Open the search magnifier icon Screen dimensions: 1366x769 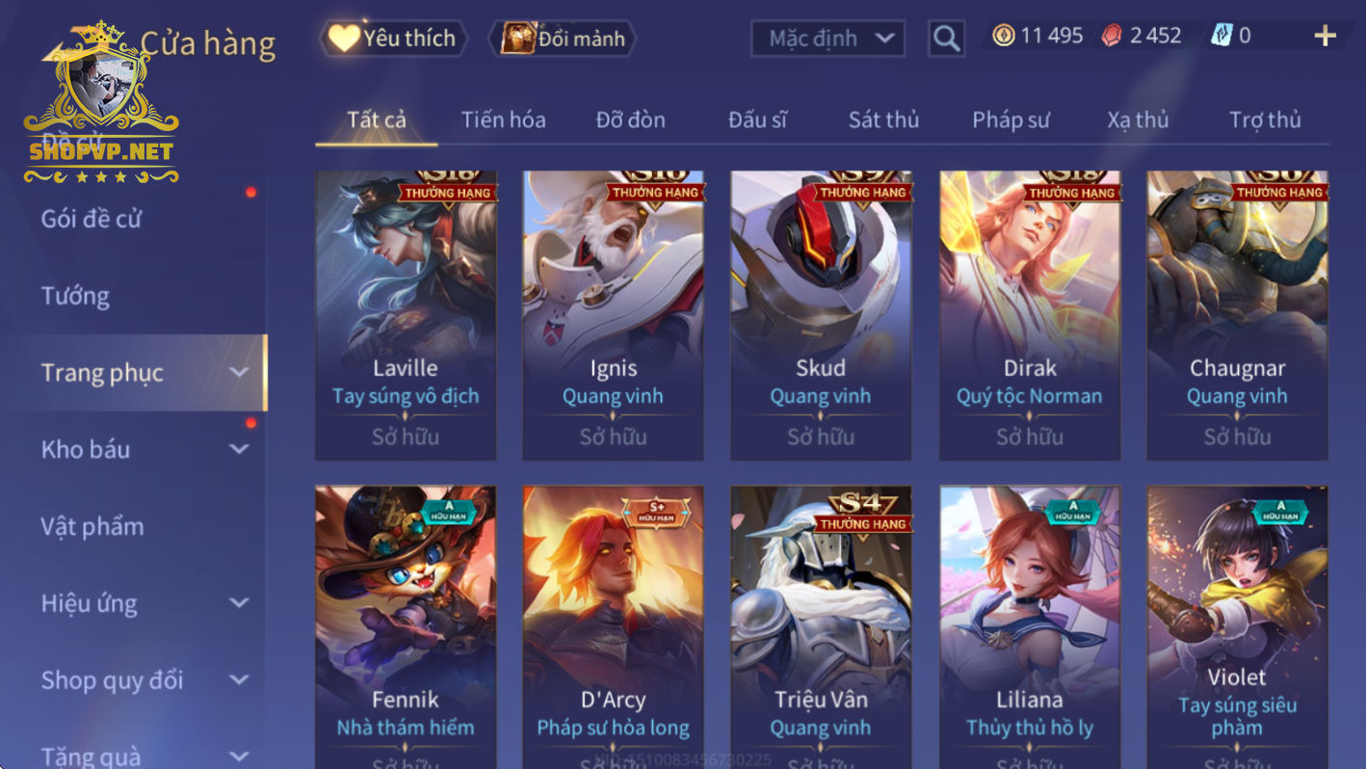(946, 39)
